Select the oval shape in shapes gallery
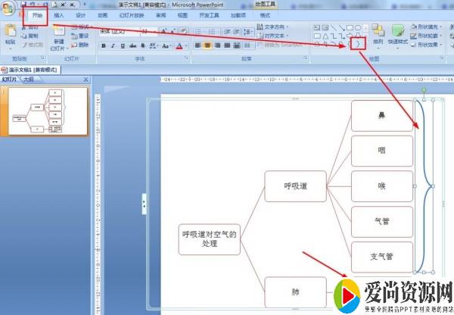This screenshot has height=315, width=454. pyautogui.click(x=359, y=28)
